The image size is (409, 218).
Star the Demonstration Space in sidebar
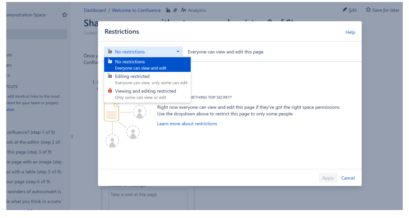65,15
